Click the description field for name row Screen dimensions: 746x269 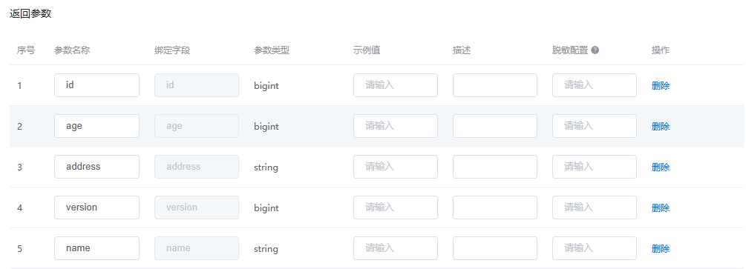(495, 248)
